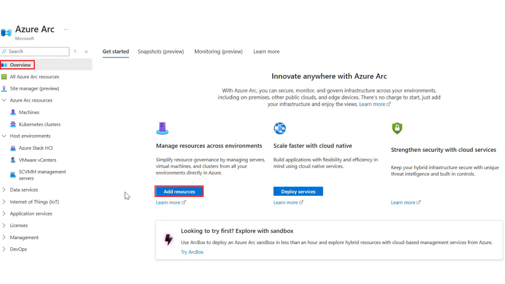Click the Deploy services button
This screenshot has height=284, width=505.
coord(298,191)
